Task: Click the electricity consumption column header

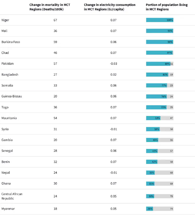Action: click(110, 7)
